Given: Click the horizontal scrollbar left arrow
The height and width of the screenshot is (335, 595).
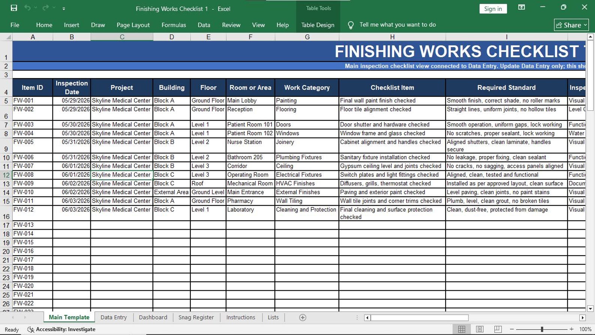Looking at the screenshot, I should tap(367, 318).
